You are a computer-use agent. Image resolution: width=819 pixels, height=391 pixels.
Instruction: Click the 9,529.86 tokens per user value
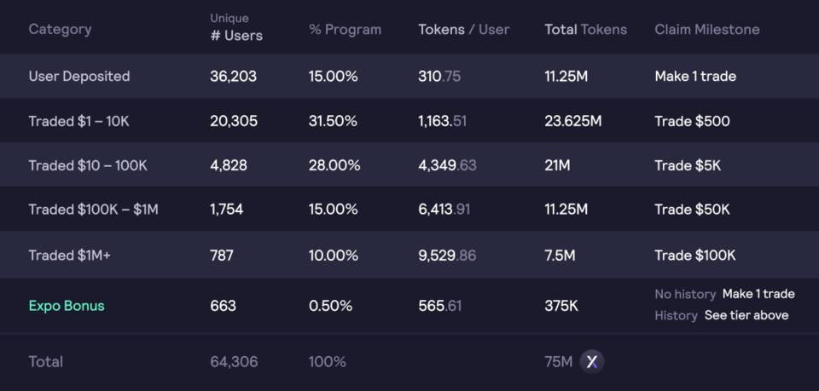pyautogui.click(x=447, y=255)
